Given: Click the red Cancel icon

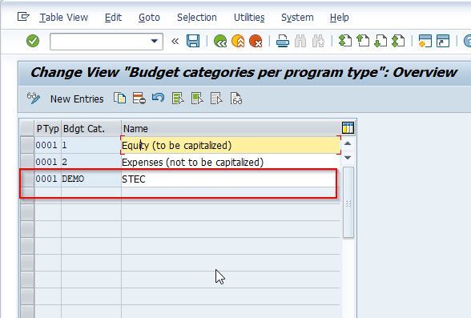Looking at the screenshot, I should pos(256,41).
